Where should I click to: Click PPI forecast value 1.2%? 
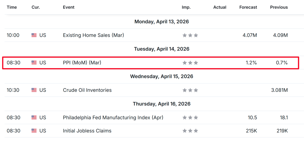[251, 63]
